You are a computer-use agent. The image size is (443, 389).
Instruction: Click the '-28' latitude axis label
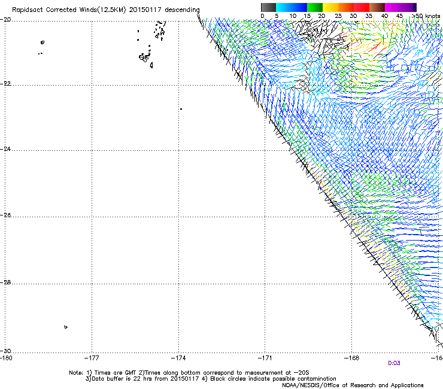click(5, 282)
